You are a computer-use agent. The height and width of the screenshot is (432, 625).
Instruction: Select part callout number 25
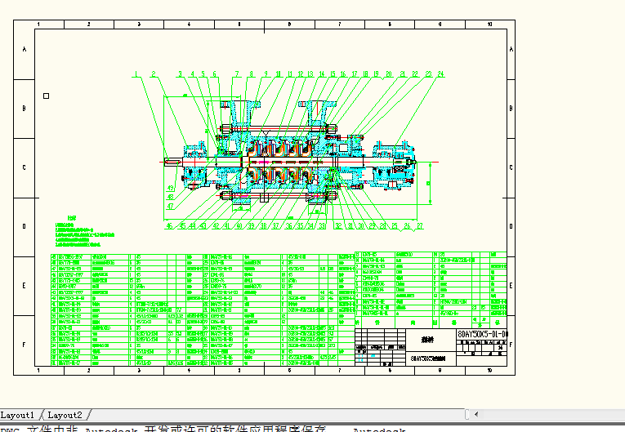coord(395,225)
